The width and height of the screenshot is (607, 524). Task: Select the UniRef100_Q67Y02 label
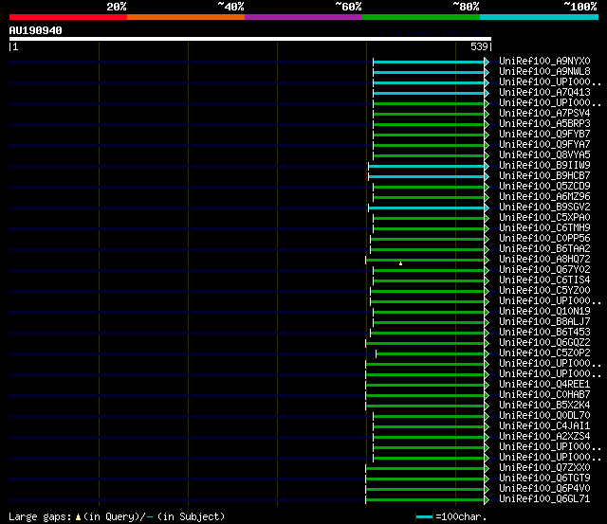click(544, 270)
